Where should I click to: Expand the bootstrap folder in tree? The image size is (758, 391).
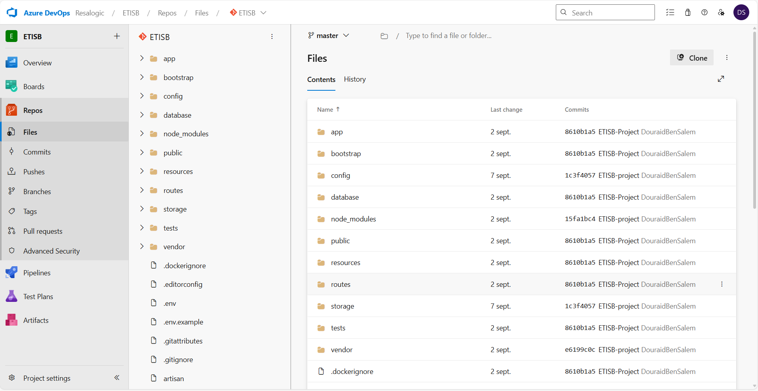coord(142,77)
